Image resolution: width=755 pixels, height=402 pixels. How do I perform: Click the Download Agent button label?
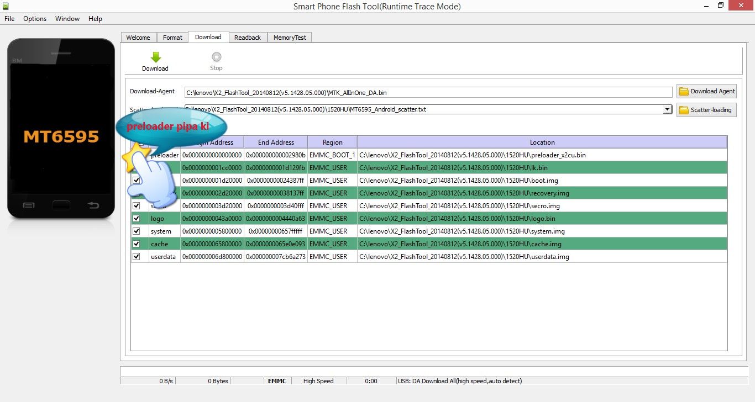713,91
